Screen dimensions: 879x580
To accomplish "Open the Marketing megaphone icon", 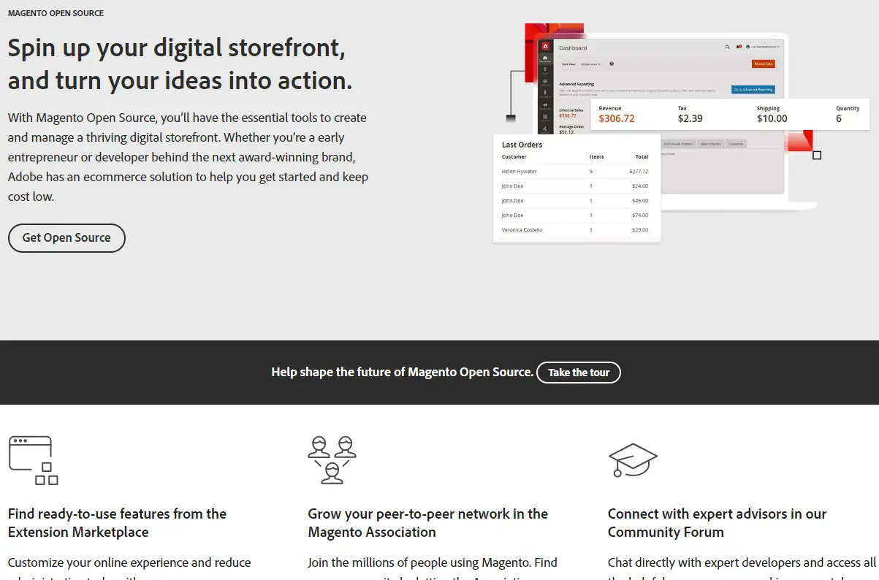I will 545,106.
